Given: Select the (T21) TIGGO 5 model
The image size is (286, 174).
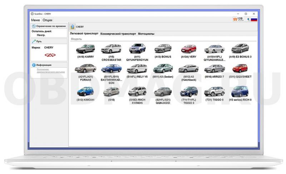Looking at the screenshot, I should [x=214, y=94].
